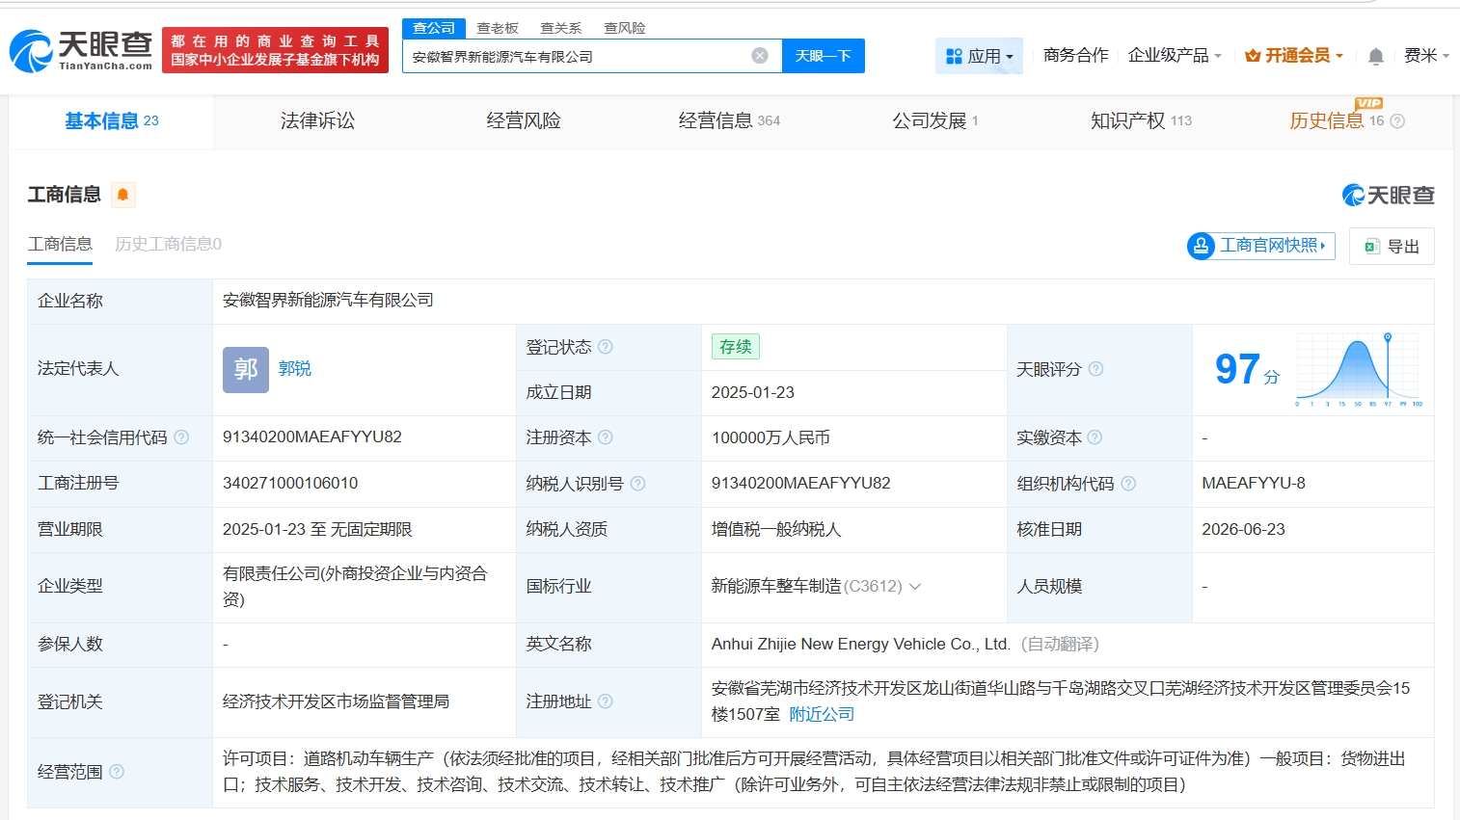Select the 查关系 search tab
The height and width of the screenshot is (820, 1460).
point(561,28)
